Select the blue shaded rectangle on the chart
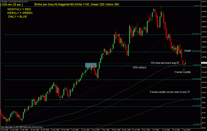Image resolution: width=207 pixels, height=131 pixels. 91,65
